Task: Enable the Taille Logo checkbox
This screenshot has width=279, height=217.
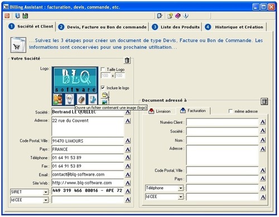Action: (103, 70)
